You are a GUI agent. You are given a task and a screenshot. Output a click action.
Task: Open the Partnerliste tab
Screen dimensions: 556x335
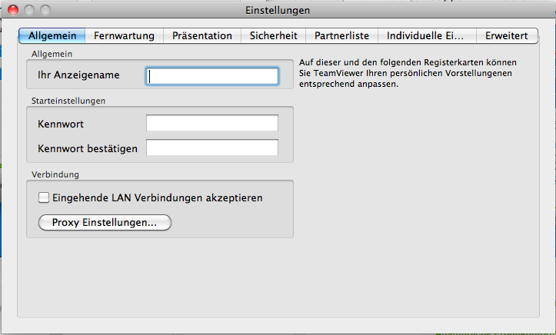pyautogui.click(x=341, y=35)
